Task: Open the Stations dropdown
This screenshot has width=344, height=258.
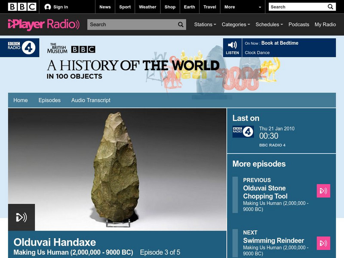Action: click(x=204, y=25)
